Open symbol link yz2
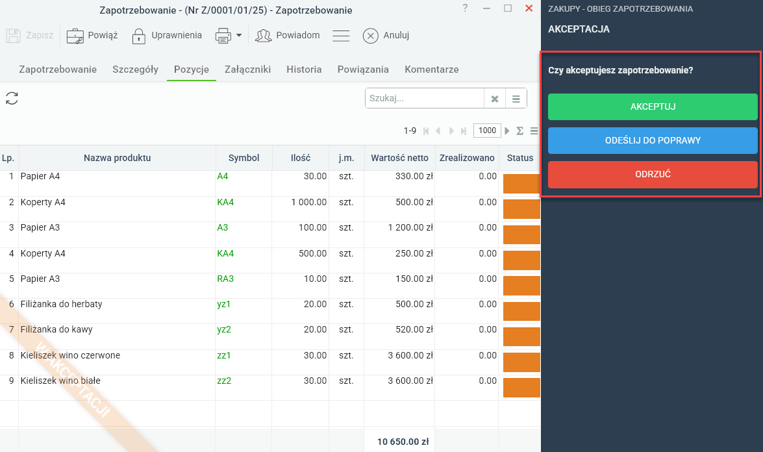Screen dimensions: 763x452 pyautogui.click(x=224, y=330)
